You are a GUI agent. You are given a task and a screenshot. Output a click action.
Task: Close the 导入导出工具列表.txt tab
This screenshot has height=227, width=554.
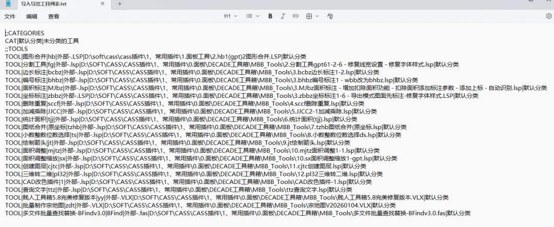(103, 4)
